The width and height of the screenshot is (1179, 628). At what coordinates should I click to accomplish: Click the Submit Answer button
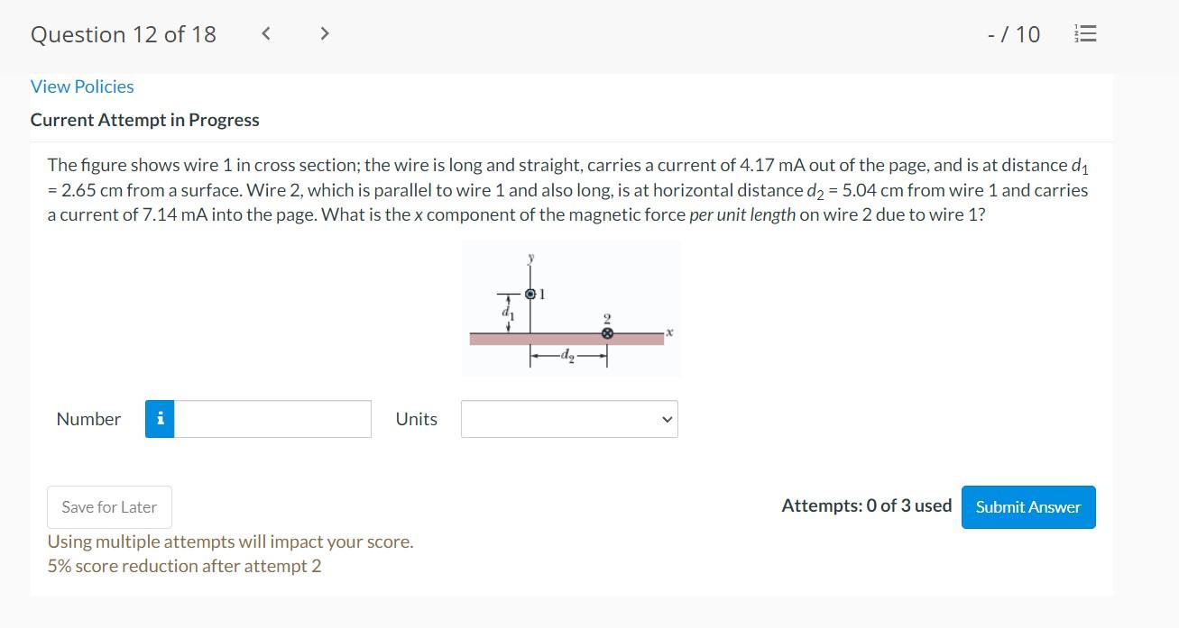point(1028,507)
